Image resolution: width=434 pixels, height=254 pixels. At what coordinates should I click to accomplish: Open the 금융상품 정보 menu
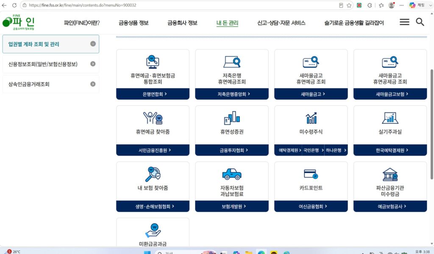(x=134, y=23)
